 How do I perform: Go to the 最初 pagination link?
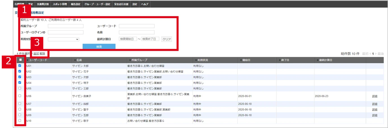click(x=365, y=54)
